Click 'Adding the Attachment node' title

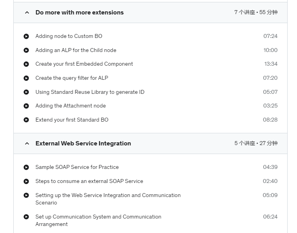[x=71, y=106]
